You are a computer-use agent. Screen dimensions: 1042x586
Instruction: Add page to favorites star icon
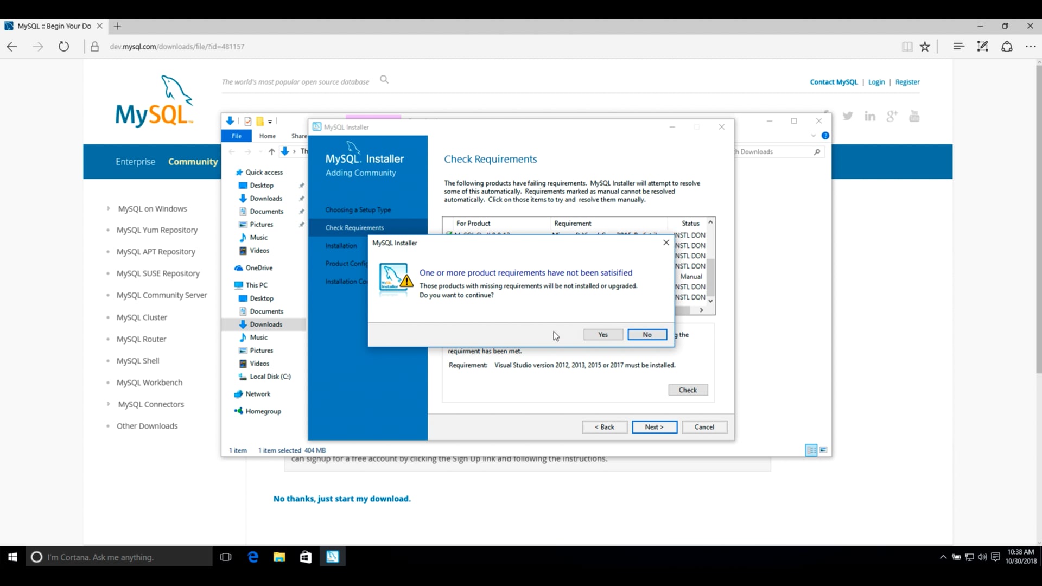coord(925,47)
